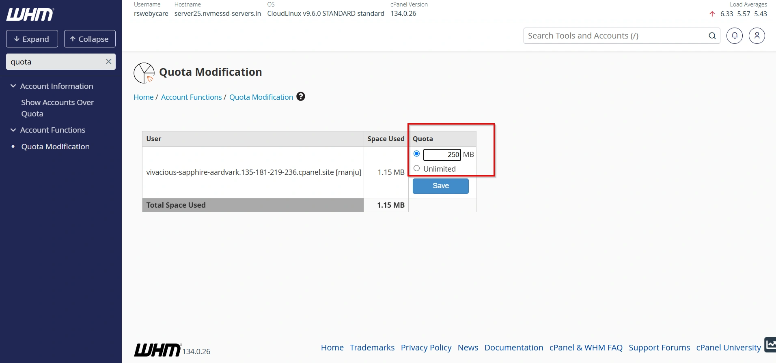Viewport: 776px width, 363px height.
Task: Select the Unlimited quota radio button
Action: pos(416,168)
